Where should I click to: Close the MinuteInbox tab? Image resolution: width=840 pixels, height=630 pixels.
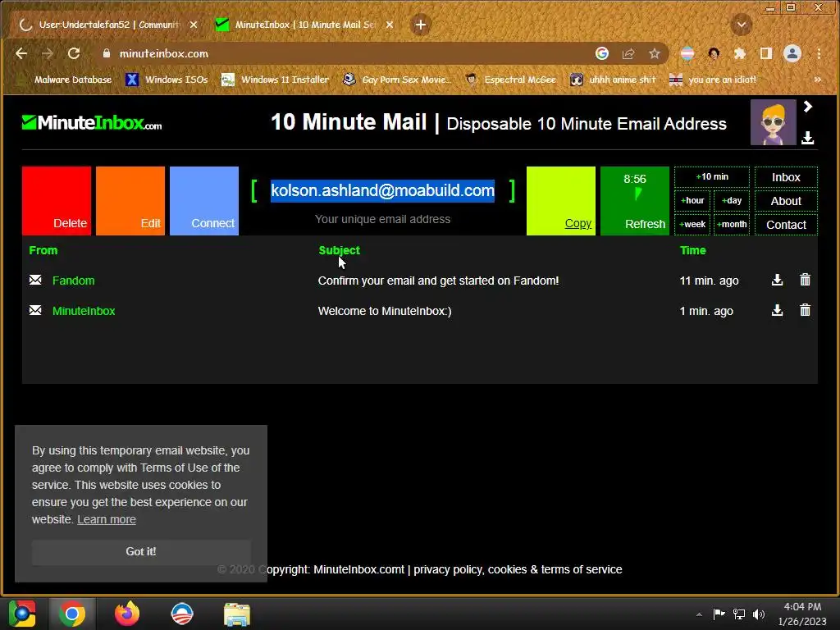tap(390, 25)
